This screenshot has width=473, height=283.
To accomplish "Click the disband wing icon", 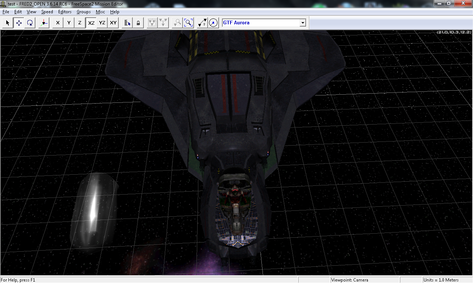I will [163, 23].
